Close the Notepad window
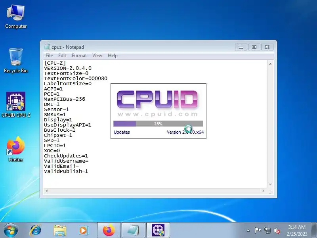This screenshot has height=238, width=317. (267, 47)
